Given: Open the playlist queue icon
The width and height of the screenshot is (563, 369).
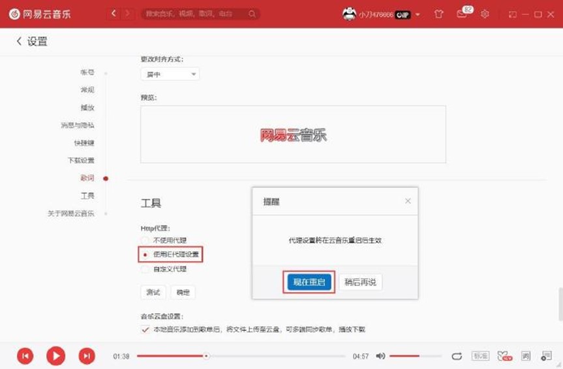Looking at the screenshot, I should [x=546, y=356].
